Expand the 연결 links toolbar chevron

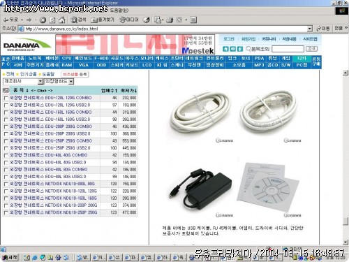(x=346, y=28)
